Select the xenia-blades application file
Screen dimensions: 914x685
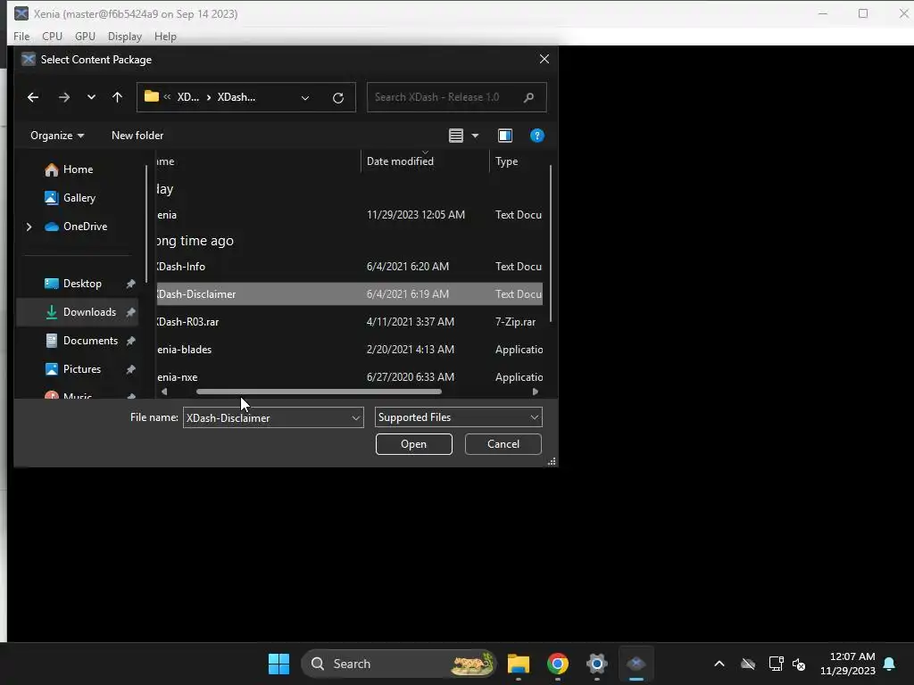tap(350, 350)
